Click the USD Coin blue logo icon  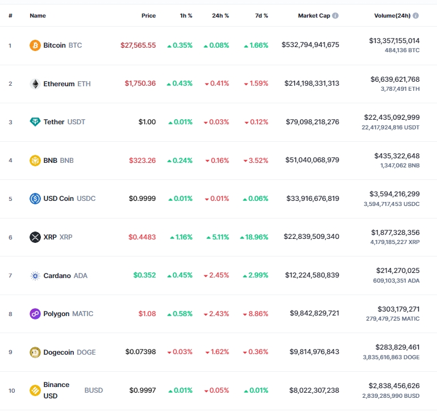pos(35,199)
